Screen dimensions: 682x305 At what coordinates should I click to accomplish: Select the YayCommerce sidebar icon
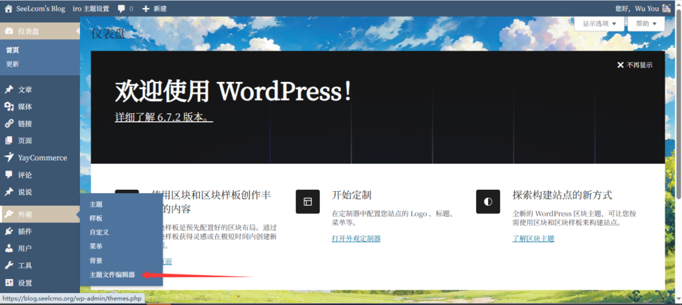[x=9, y=158]
